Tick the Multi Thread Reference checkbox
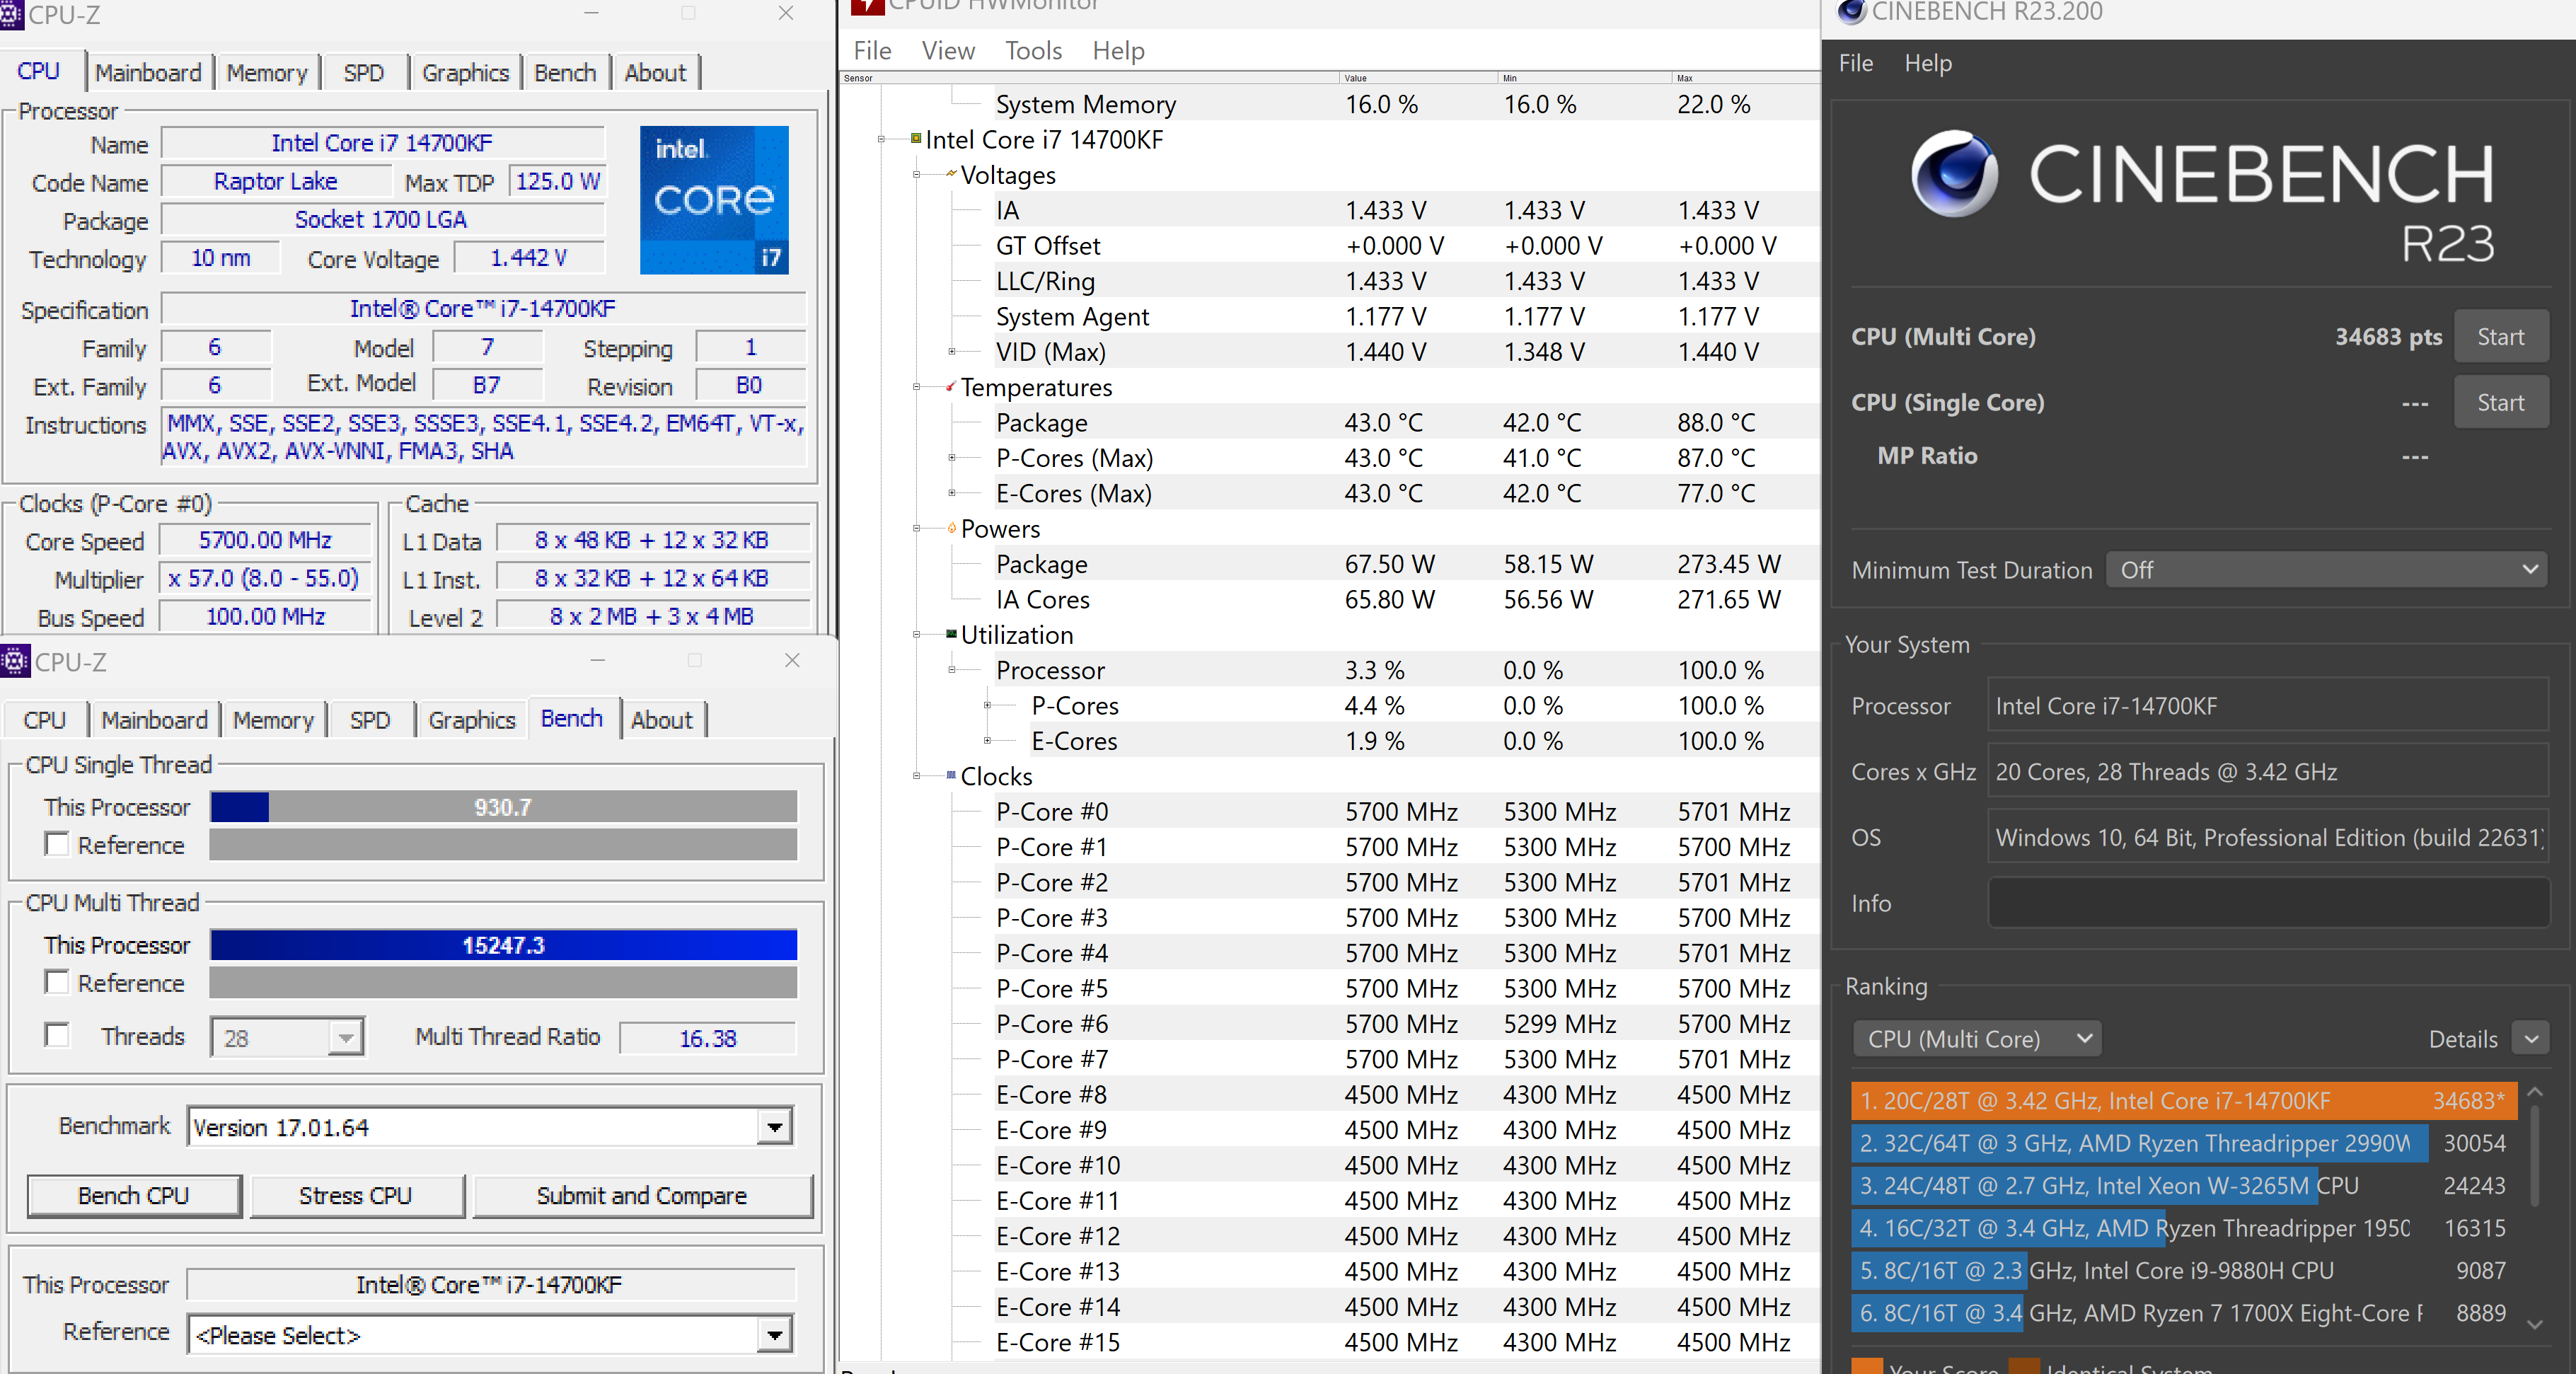Screen dimensions: 2576x1374 58,982
